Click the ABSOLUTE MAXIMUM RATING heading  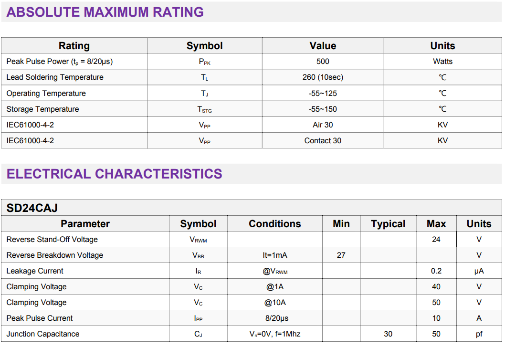click(105, 12)
